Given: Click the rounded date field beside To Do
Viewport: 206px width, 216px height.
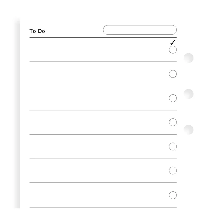Looking at the screenshot, I should pyautogui.click(x=140, y=30).
